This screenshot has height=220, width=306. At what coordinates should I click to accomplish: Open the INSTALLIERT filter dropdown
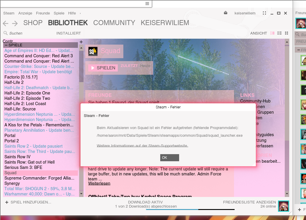click(68, 33)
